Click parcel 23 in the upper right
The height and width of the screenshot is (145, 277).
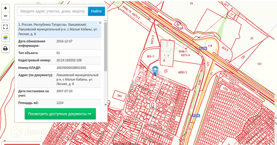click(x=252, y=38)
